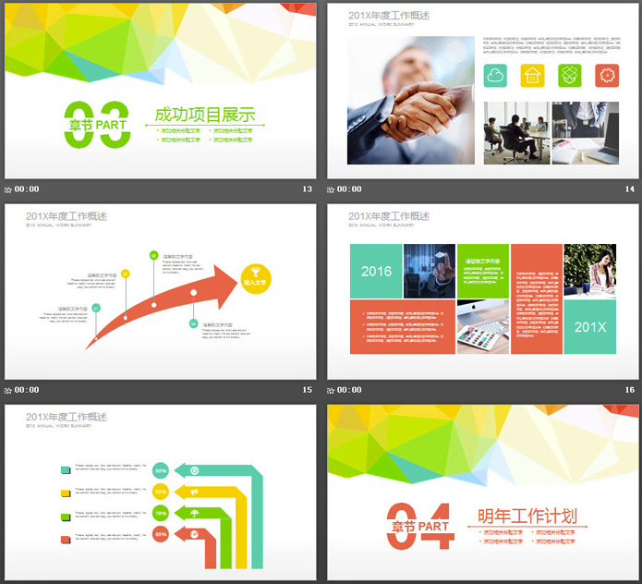Click the 00:00 timing under slide 14
This screenshot has width=642, height=584.
click(349, 189)
